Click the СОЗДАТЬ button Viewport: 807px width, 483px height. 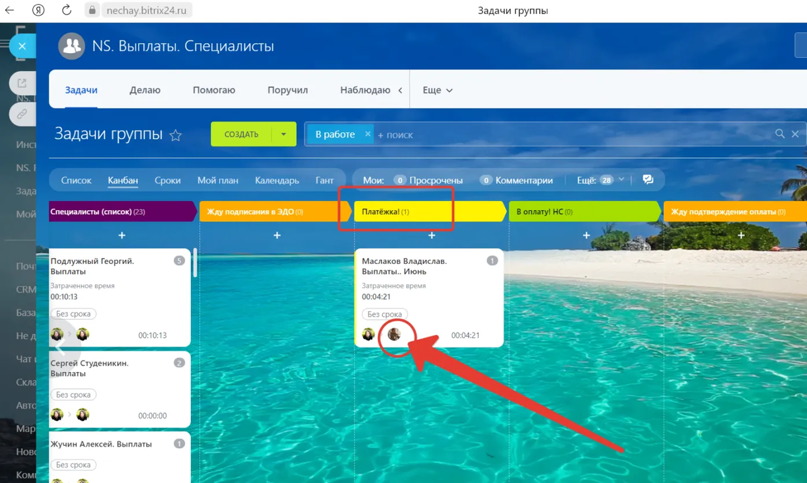pos(241,134)
